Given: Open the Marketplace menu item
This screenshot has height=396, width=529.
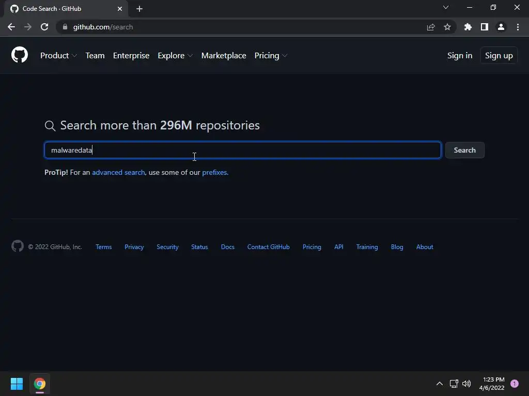Looking at the screenshot, I should tap(224, 56).
